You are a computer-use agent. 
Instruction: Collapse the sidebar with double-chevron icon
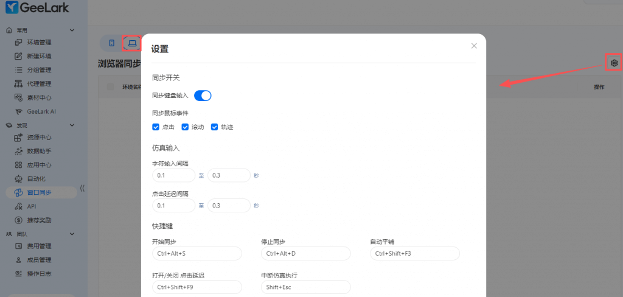pos(82,188)
